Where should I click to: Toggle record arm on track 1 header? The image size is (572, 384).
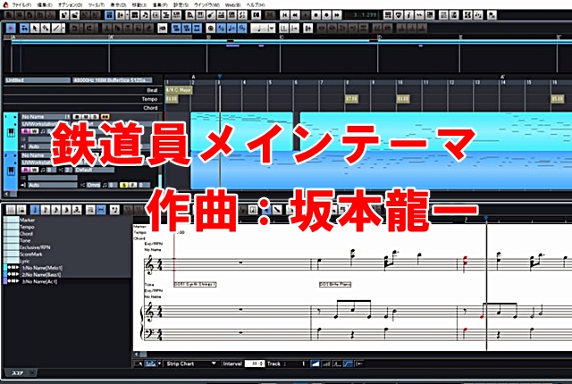77,117
